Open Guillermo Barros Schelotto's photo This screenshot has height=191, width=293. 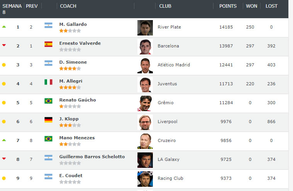[145, 160]
